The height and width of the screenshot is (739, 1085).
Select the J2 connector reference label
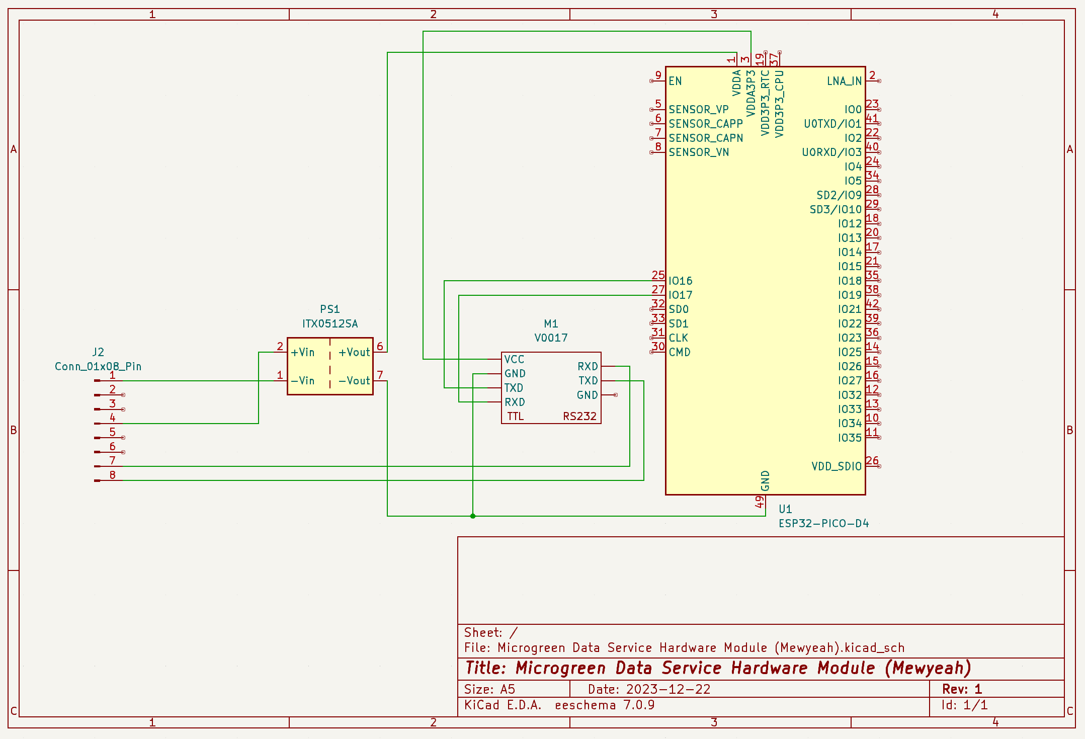98,352
